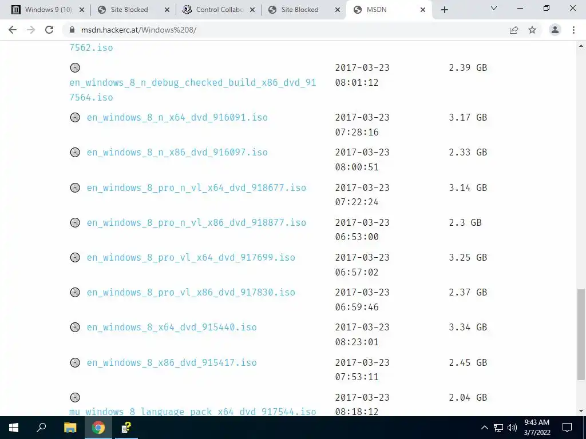Screen dimensions: 586x439
Task: Click the browser forward arrow
Action: click(31, 30)
